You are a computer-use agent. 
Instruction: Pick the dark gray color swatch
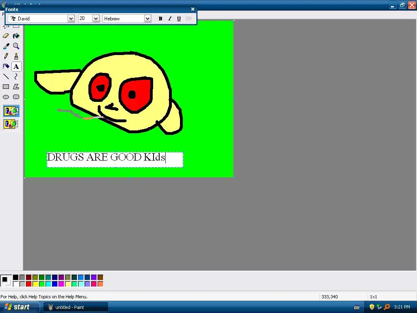pyautogui.click(x=22, y=278)
